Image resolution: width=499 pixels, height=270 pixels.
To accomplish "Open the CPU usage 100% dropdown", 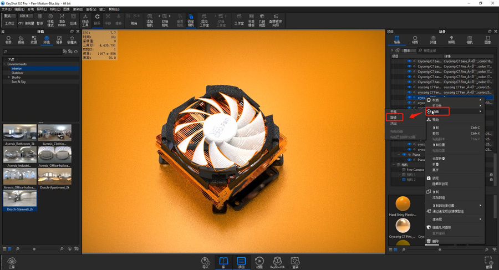I will 26,16.
